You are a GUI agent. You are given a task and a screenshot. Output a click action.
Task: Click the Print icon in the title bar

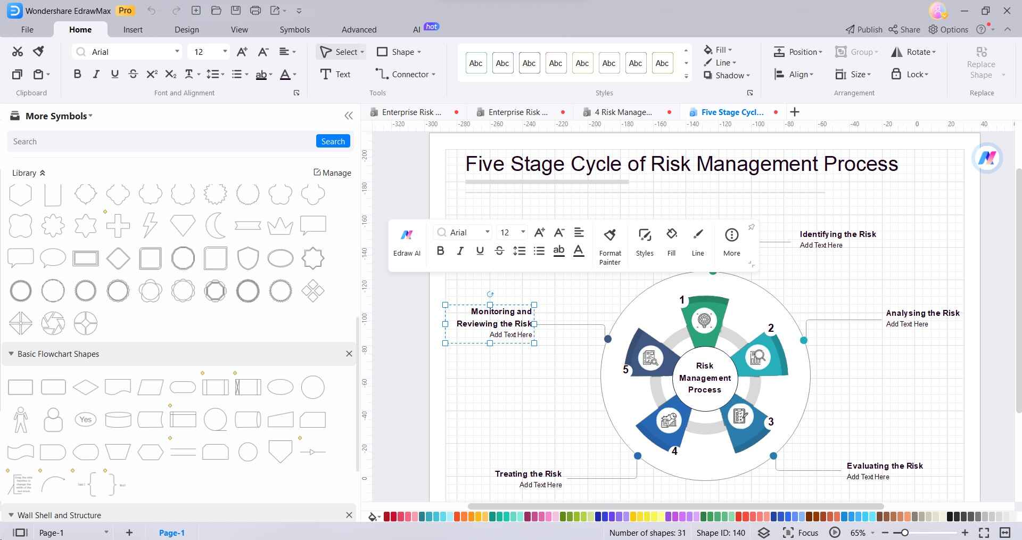coord(256,11)
